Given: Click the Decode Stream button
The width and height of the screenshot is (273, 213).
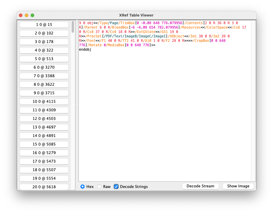Looking at the screenshot, I should 200,186.
